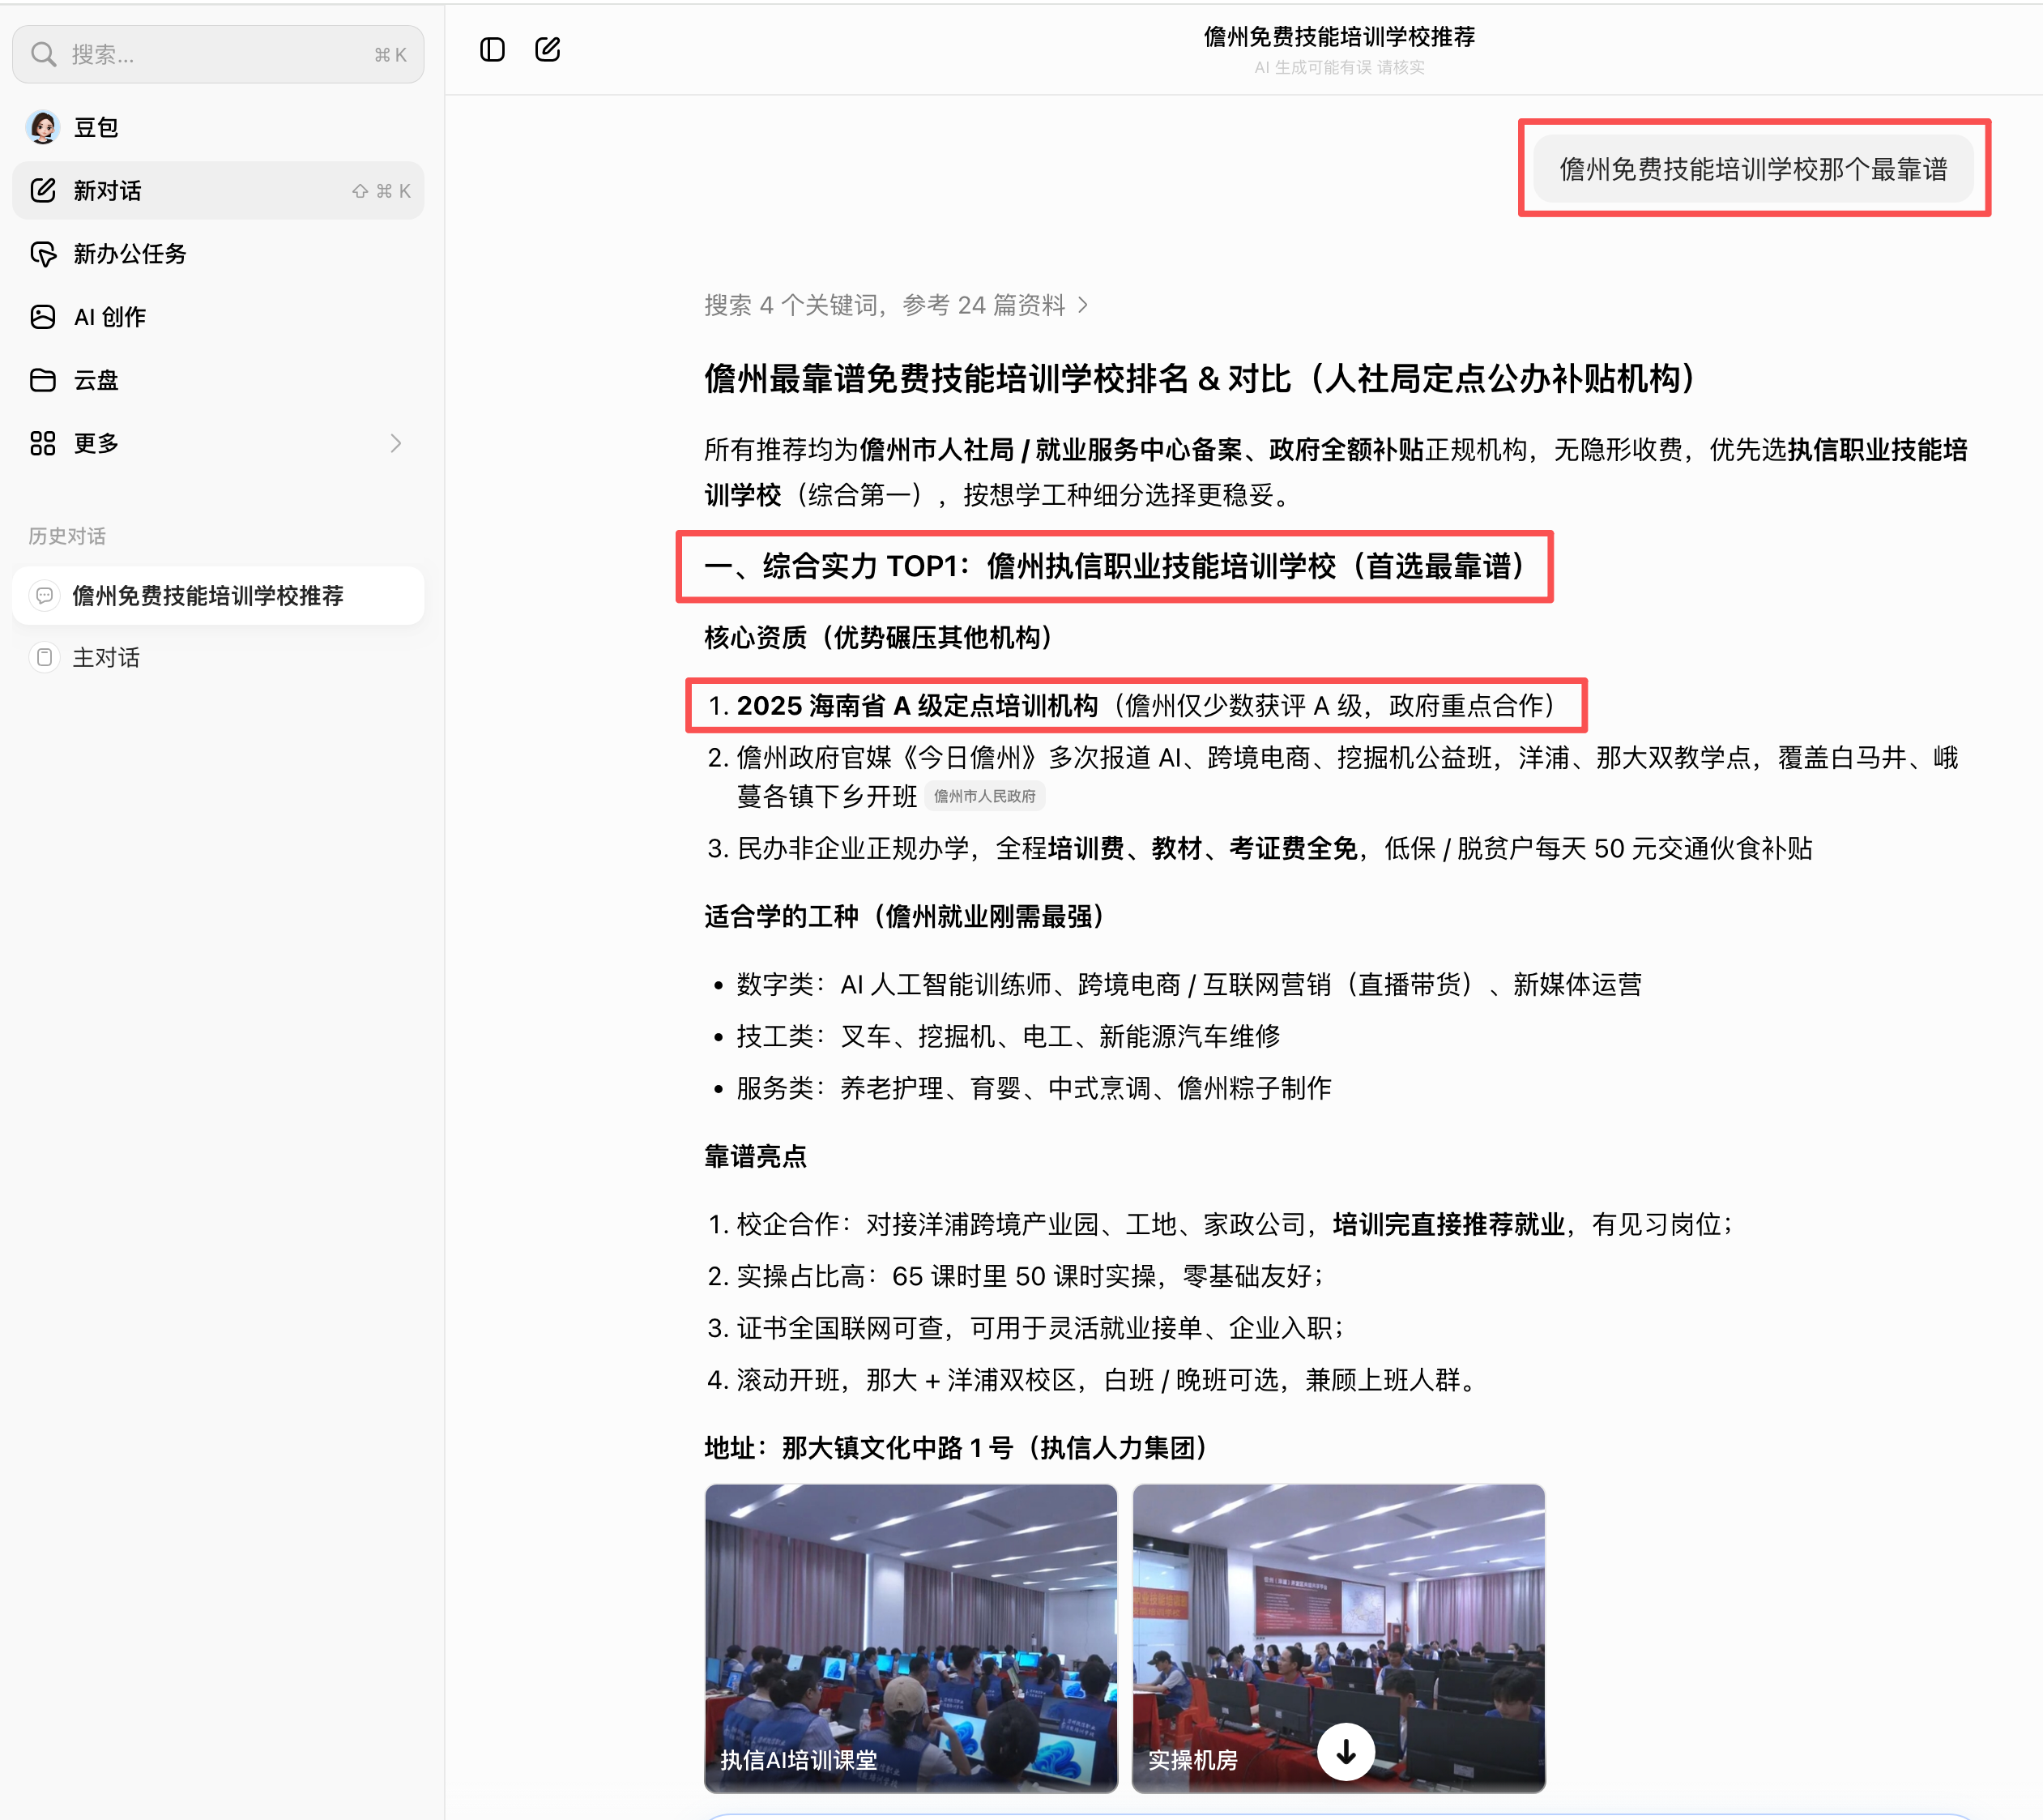Select history chat 儋州免费技能培训学校推荐
2043x1820 pixels.
click(218, 595)
